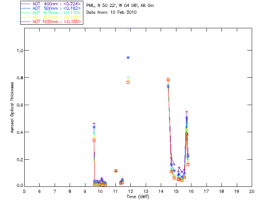The height and width of the screenshot is (207, 259).
Task: Click the y-axis tick label 0.4
Action: [x=20, y=132]
